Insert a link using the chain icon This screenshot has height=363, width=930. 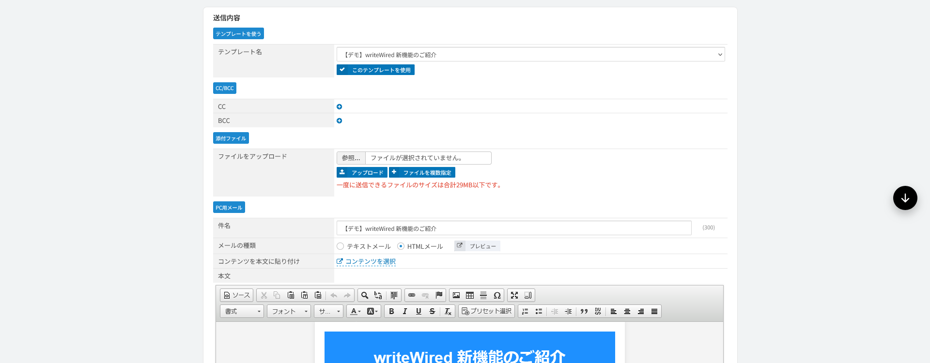tap(412, 295)
